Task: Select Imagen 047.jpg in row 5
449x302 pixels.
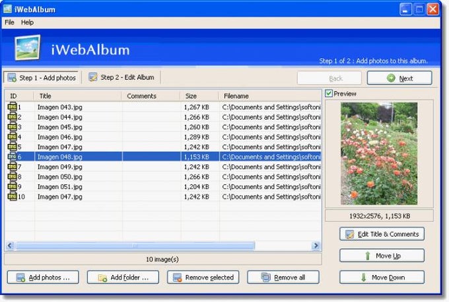Action: click(x=60, y=147)
